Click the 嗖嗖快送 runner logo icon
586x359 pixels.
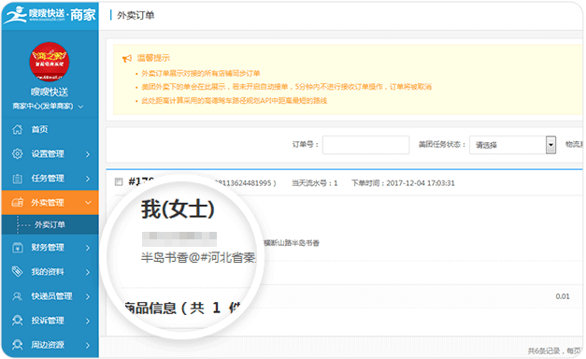pyautogui.click(x=15, y=15)
